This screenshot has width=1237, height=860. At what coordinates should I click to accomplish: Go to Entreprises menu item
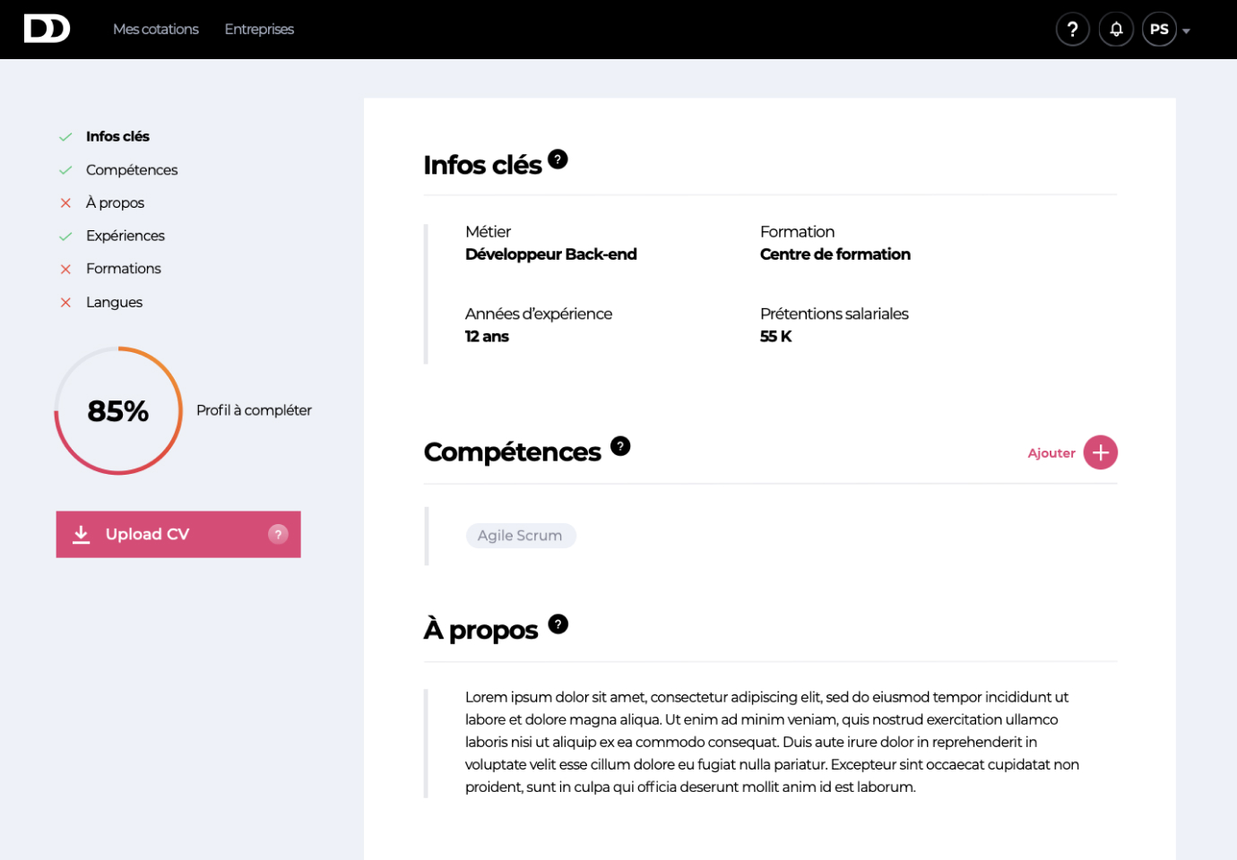[x=259, y=30]
